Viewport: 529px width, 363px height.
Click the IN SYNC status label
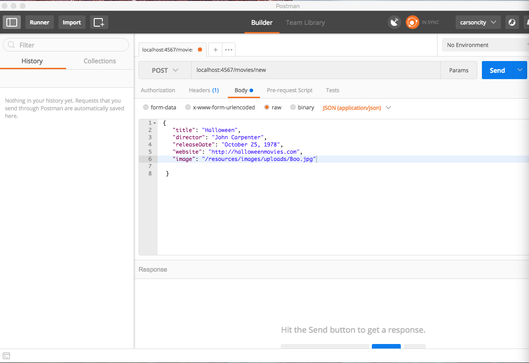430,22
